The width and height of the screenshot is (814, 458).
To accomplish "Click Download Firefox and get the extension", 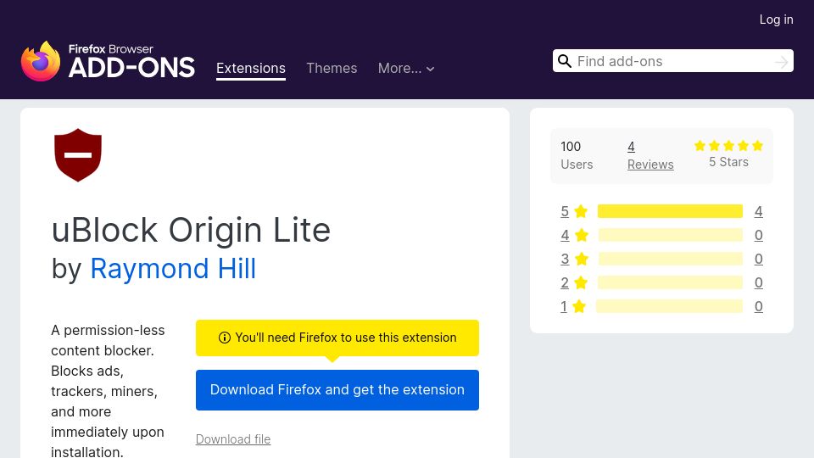I will point(337,390).
